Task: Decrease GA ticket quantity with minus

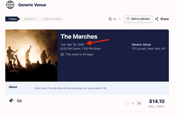Action: [127, 103]
